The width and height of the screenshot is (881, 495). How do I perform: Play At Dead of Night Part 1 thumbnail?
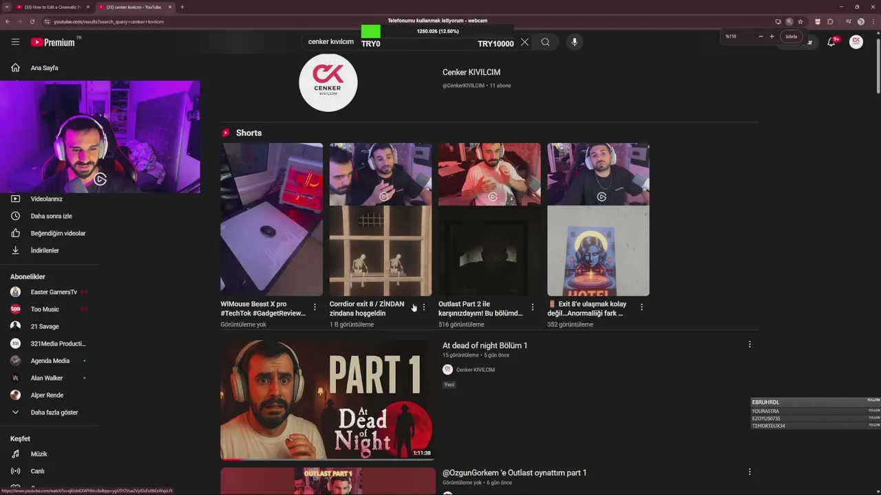(x=328, y=399)
